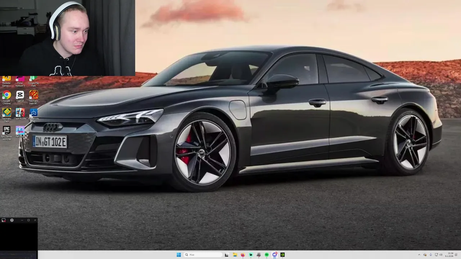Select the yellow-cube Geometry Dash desktop icon
The height and width of the screenshot is (259, 461).
pos(6,115)
